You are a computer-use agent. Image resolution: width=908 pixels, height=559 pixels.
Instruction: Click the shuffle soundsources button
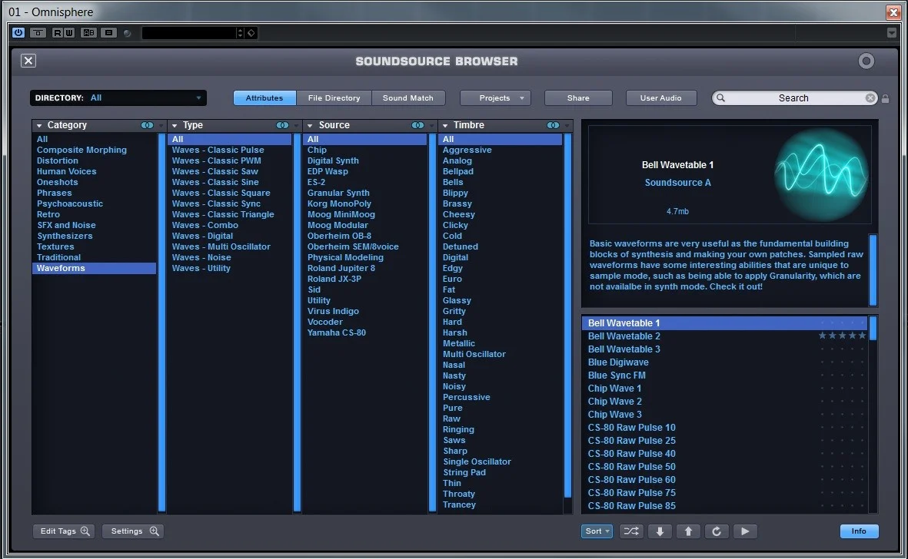tap(631, 531)
